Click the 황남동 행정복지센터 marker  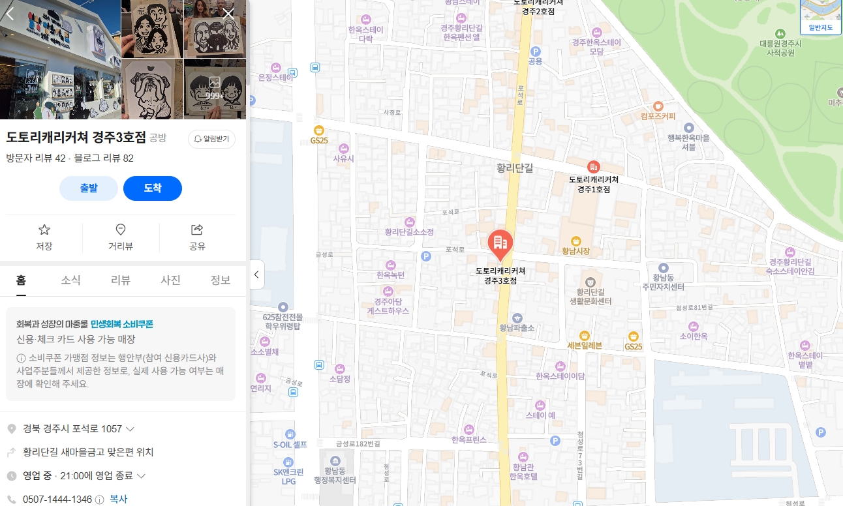click(x=335, y=460)
